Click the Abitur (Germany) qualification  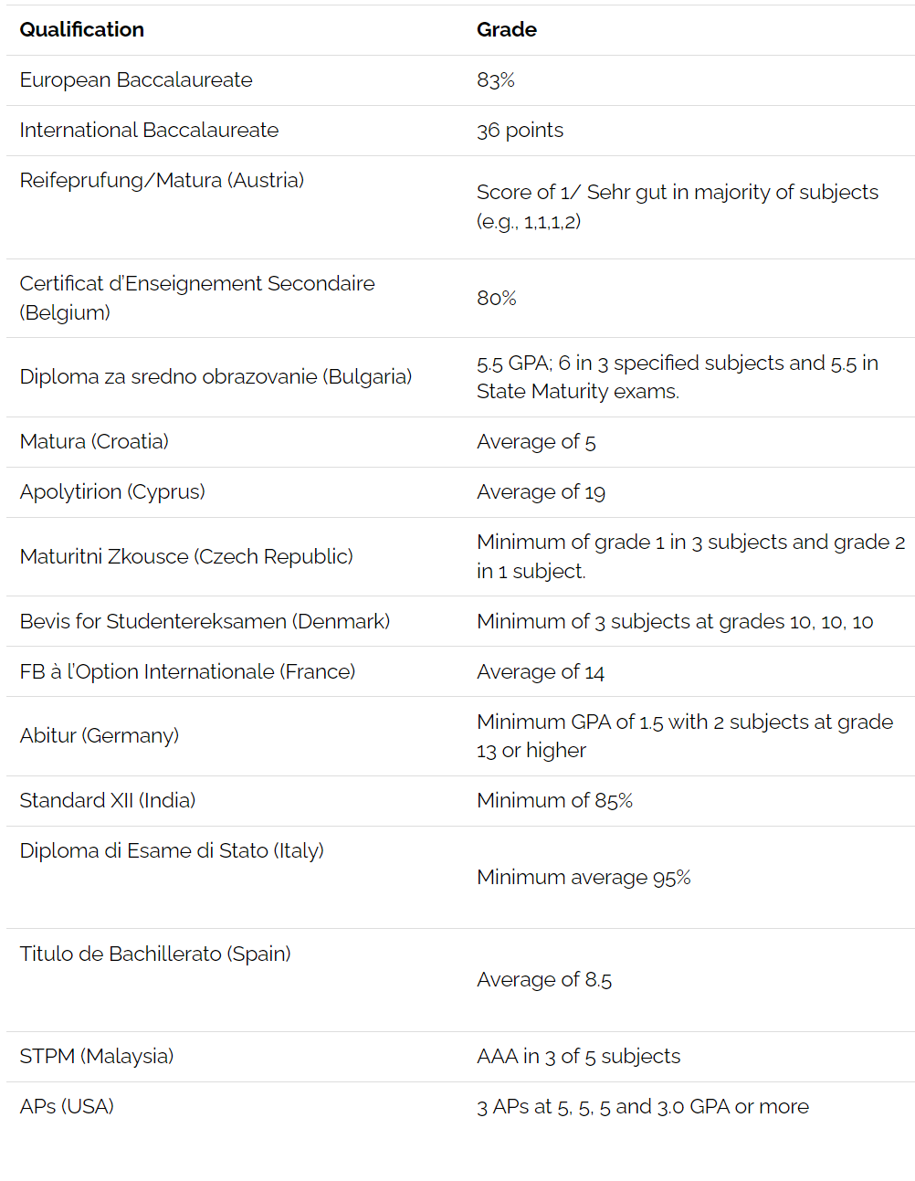[100, 736]
